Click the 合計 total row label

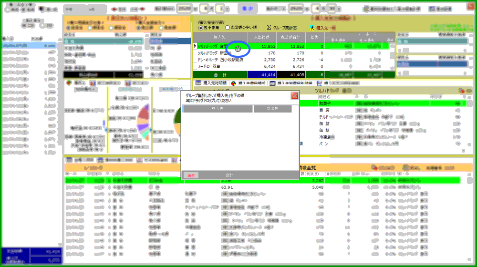pyautogui.click(x=220, y=75)
